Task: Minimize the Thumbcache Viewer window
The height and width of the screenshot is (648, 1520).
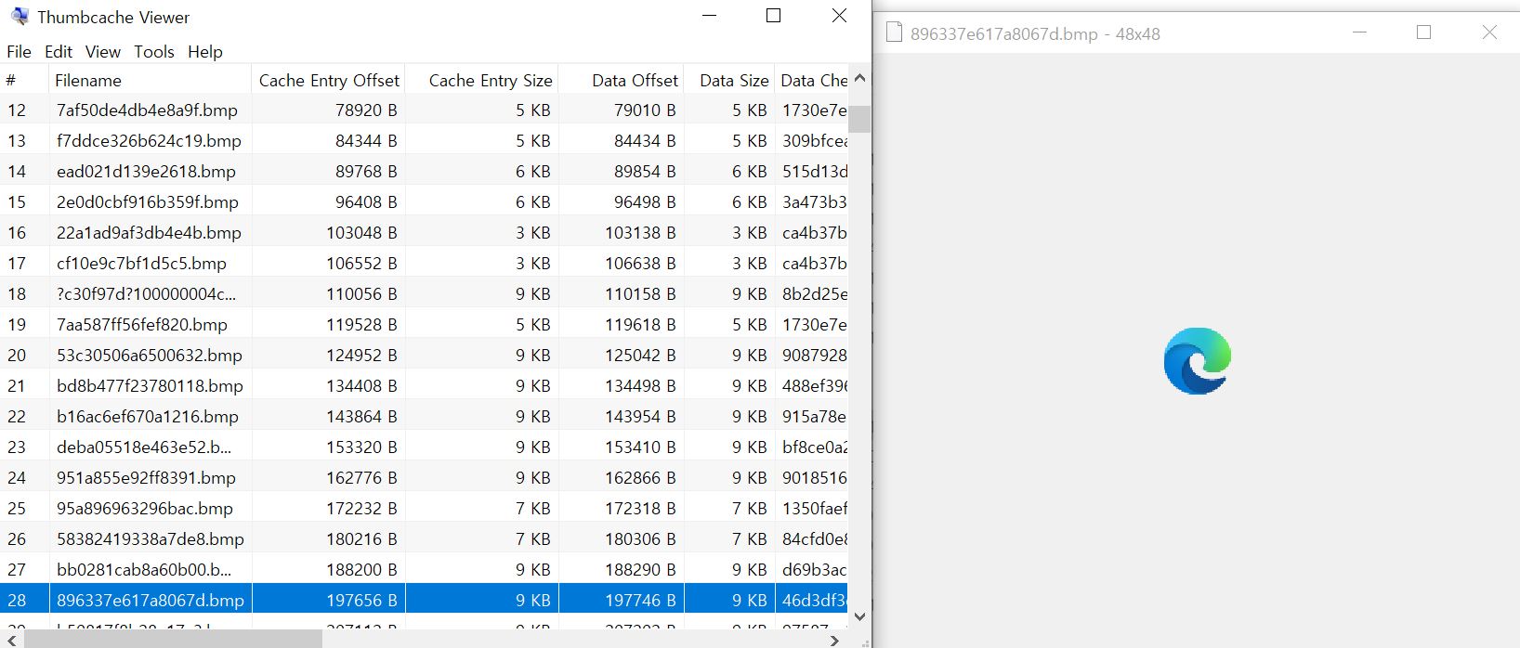Action: [x=709, y=16]
